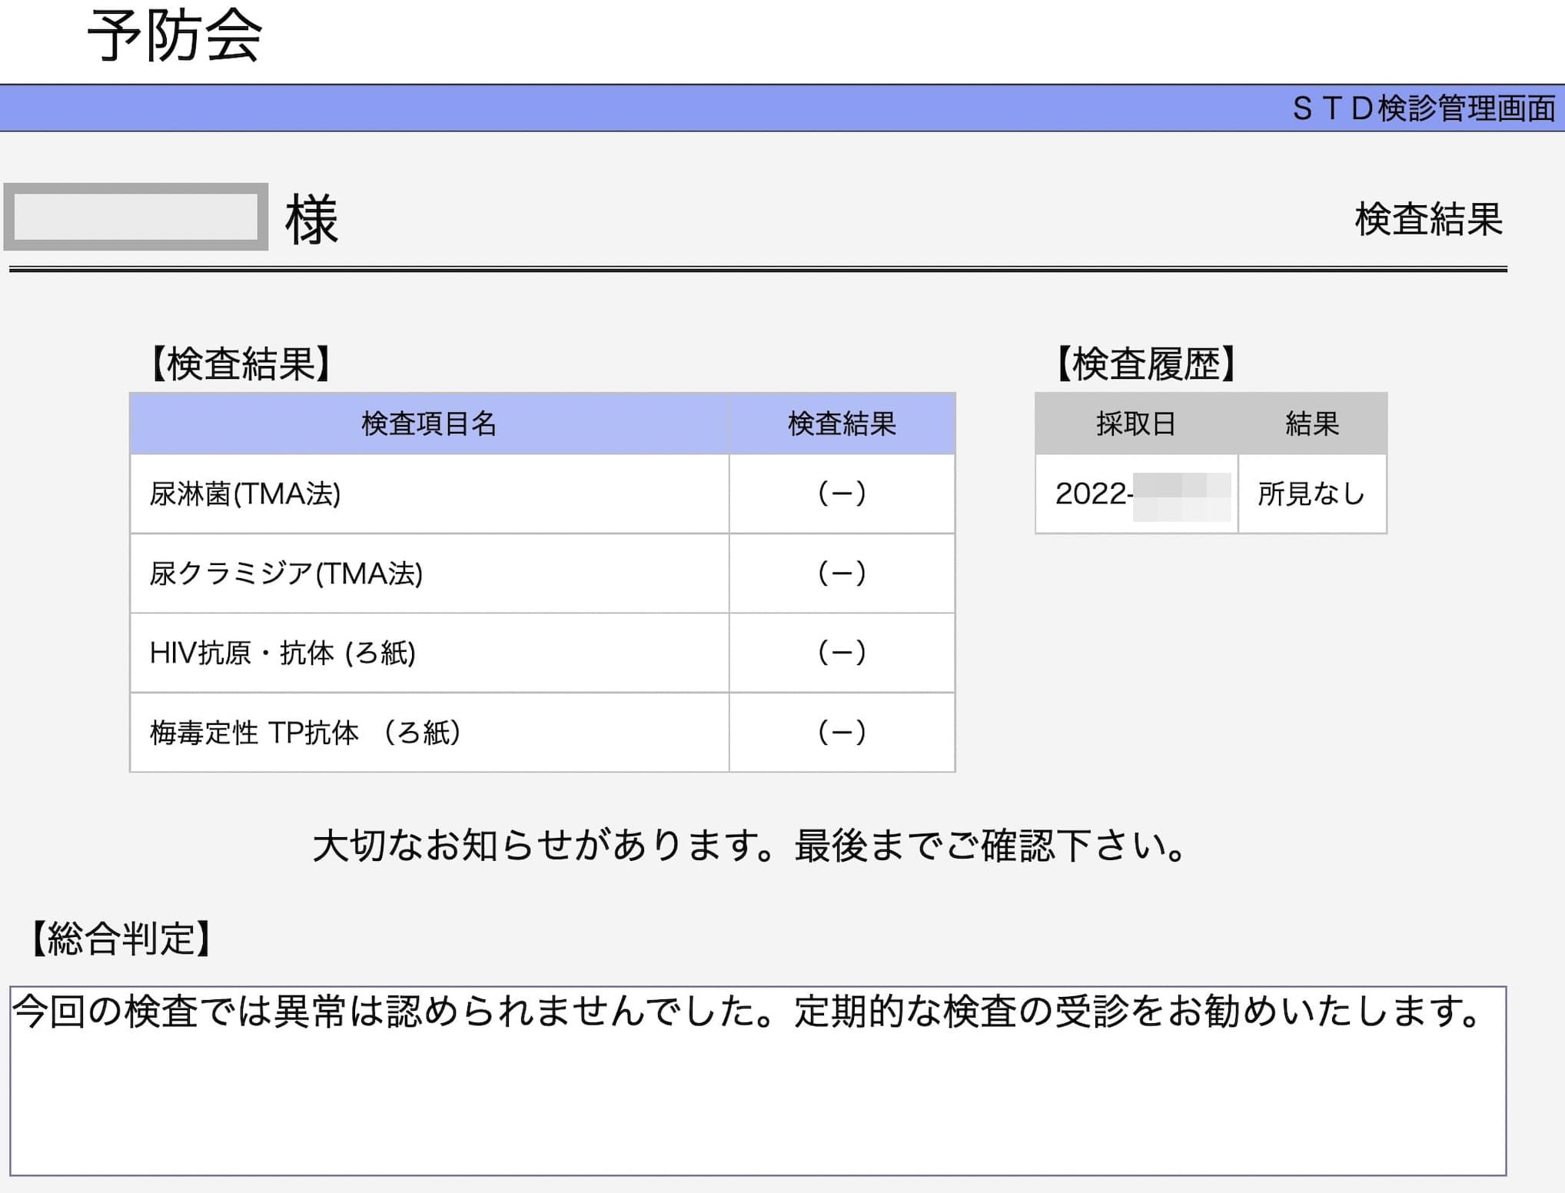1565x1193 pixels.
Task: Click the 【検査履歴】 section heading
Action: (1145, 364)
